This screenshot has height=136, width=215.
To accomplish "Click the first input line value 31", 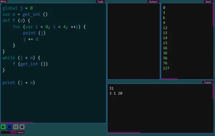I will pos(111,88).
